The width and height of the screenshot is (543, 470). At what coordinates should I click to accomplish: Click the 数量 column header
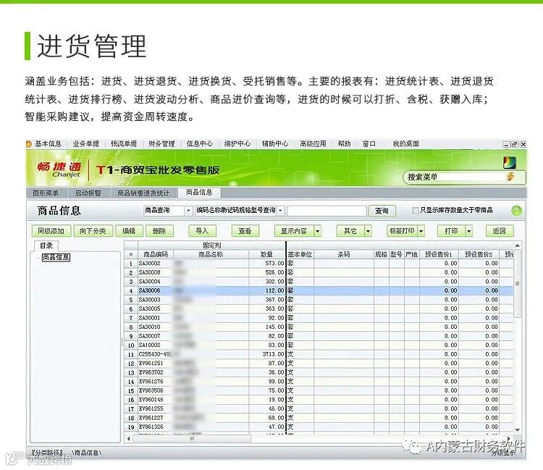pyautogui.click(x=266, y=254)
